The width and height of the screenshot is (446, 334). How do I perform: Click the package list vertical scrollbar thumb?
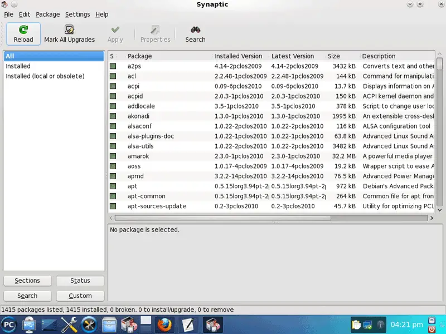(439, 63)
